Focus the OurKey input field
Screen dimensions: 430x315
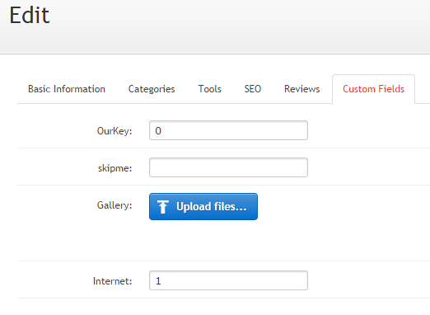click(228, 130)
